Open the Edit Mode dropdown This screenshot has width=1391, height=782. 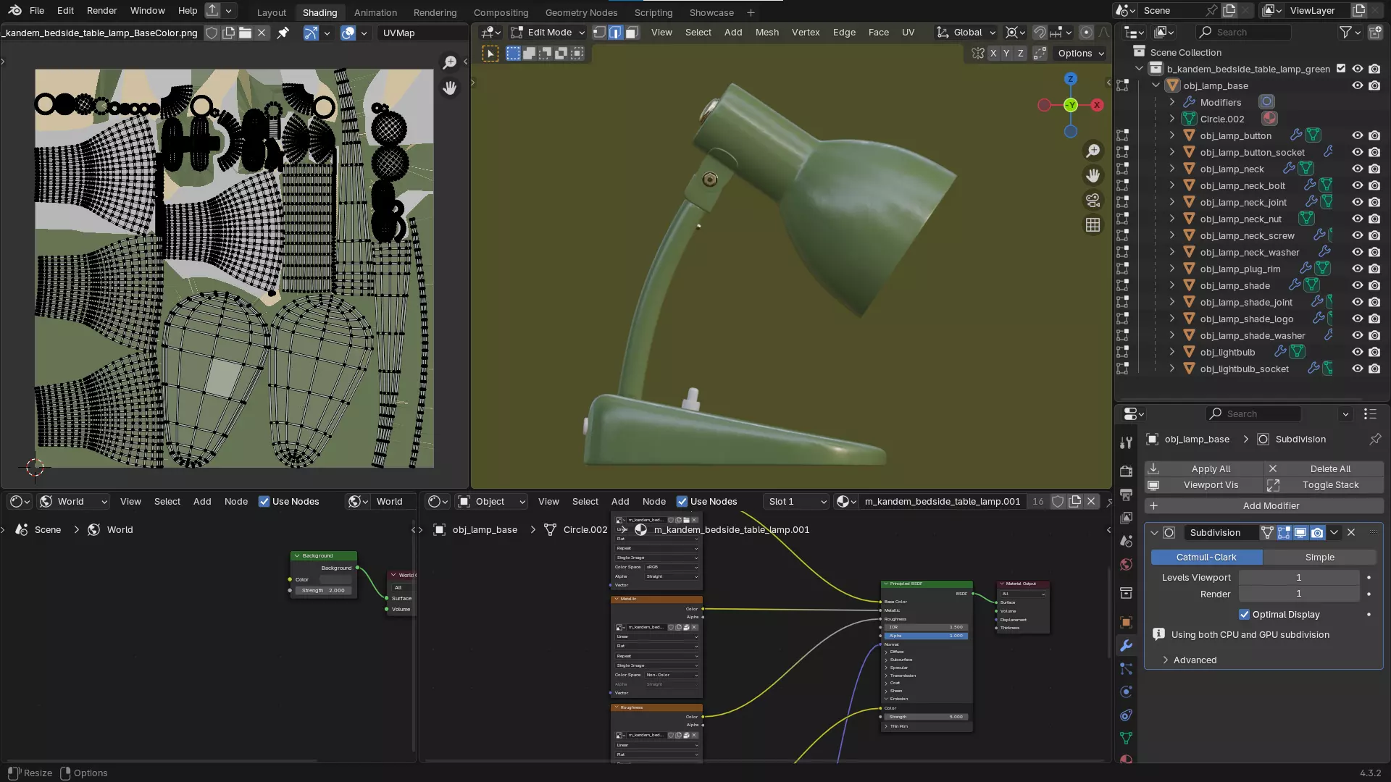point(548,33)
